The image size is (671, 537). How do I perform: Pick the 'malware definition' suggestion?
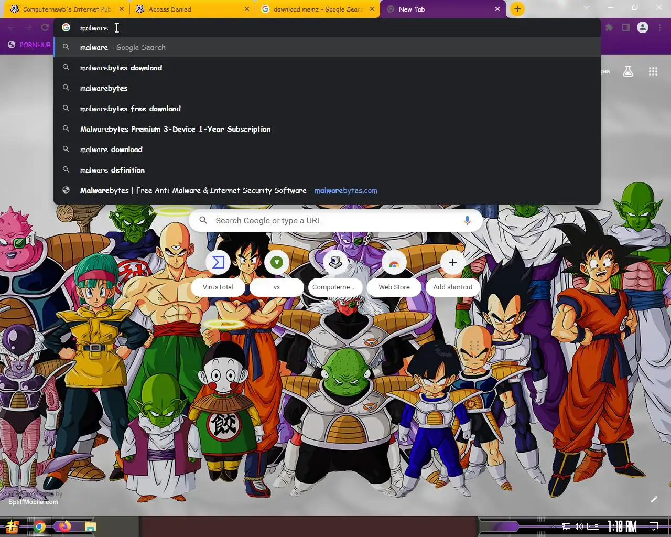pyautogui.click(x=327, y=170)
